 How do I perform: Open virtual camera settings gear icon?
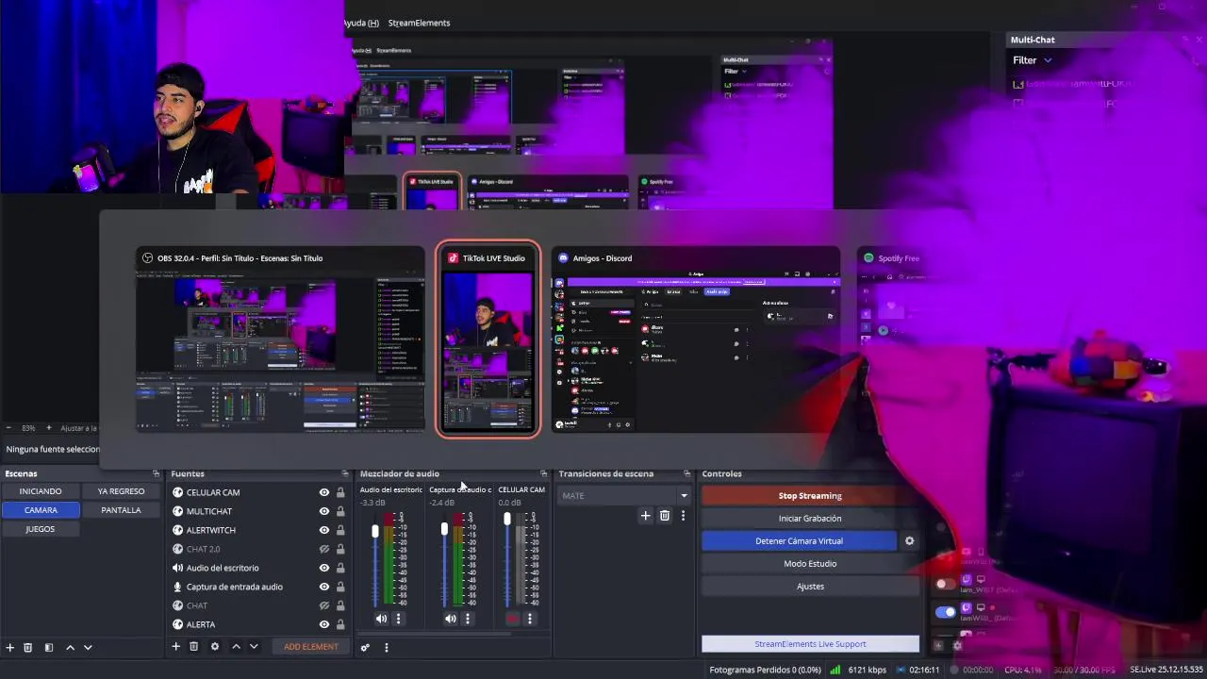click(x=909, y=541)
